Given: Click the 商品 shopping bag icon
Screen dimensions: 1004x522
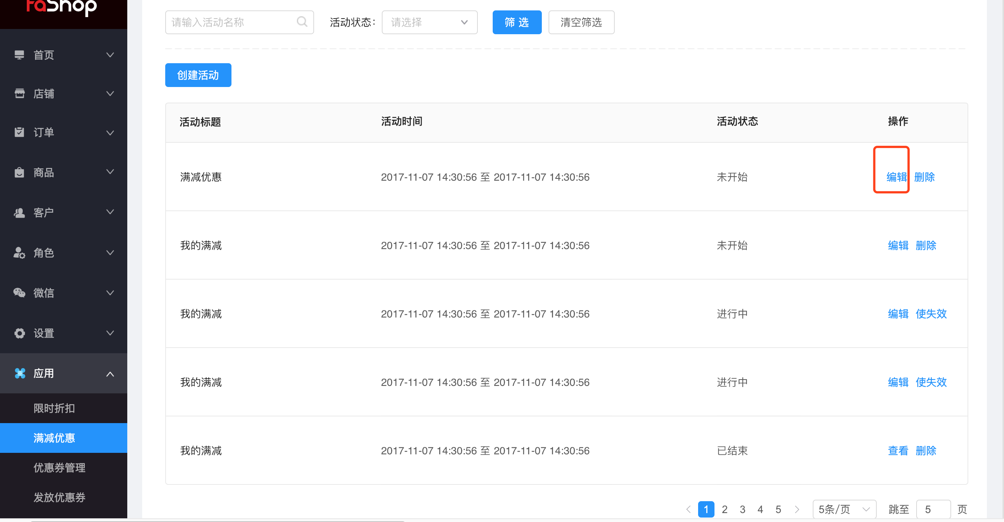Looking at the screenshot, I should tap(19, 172).
